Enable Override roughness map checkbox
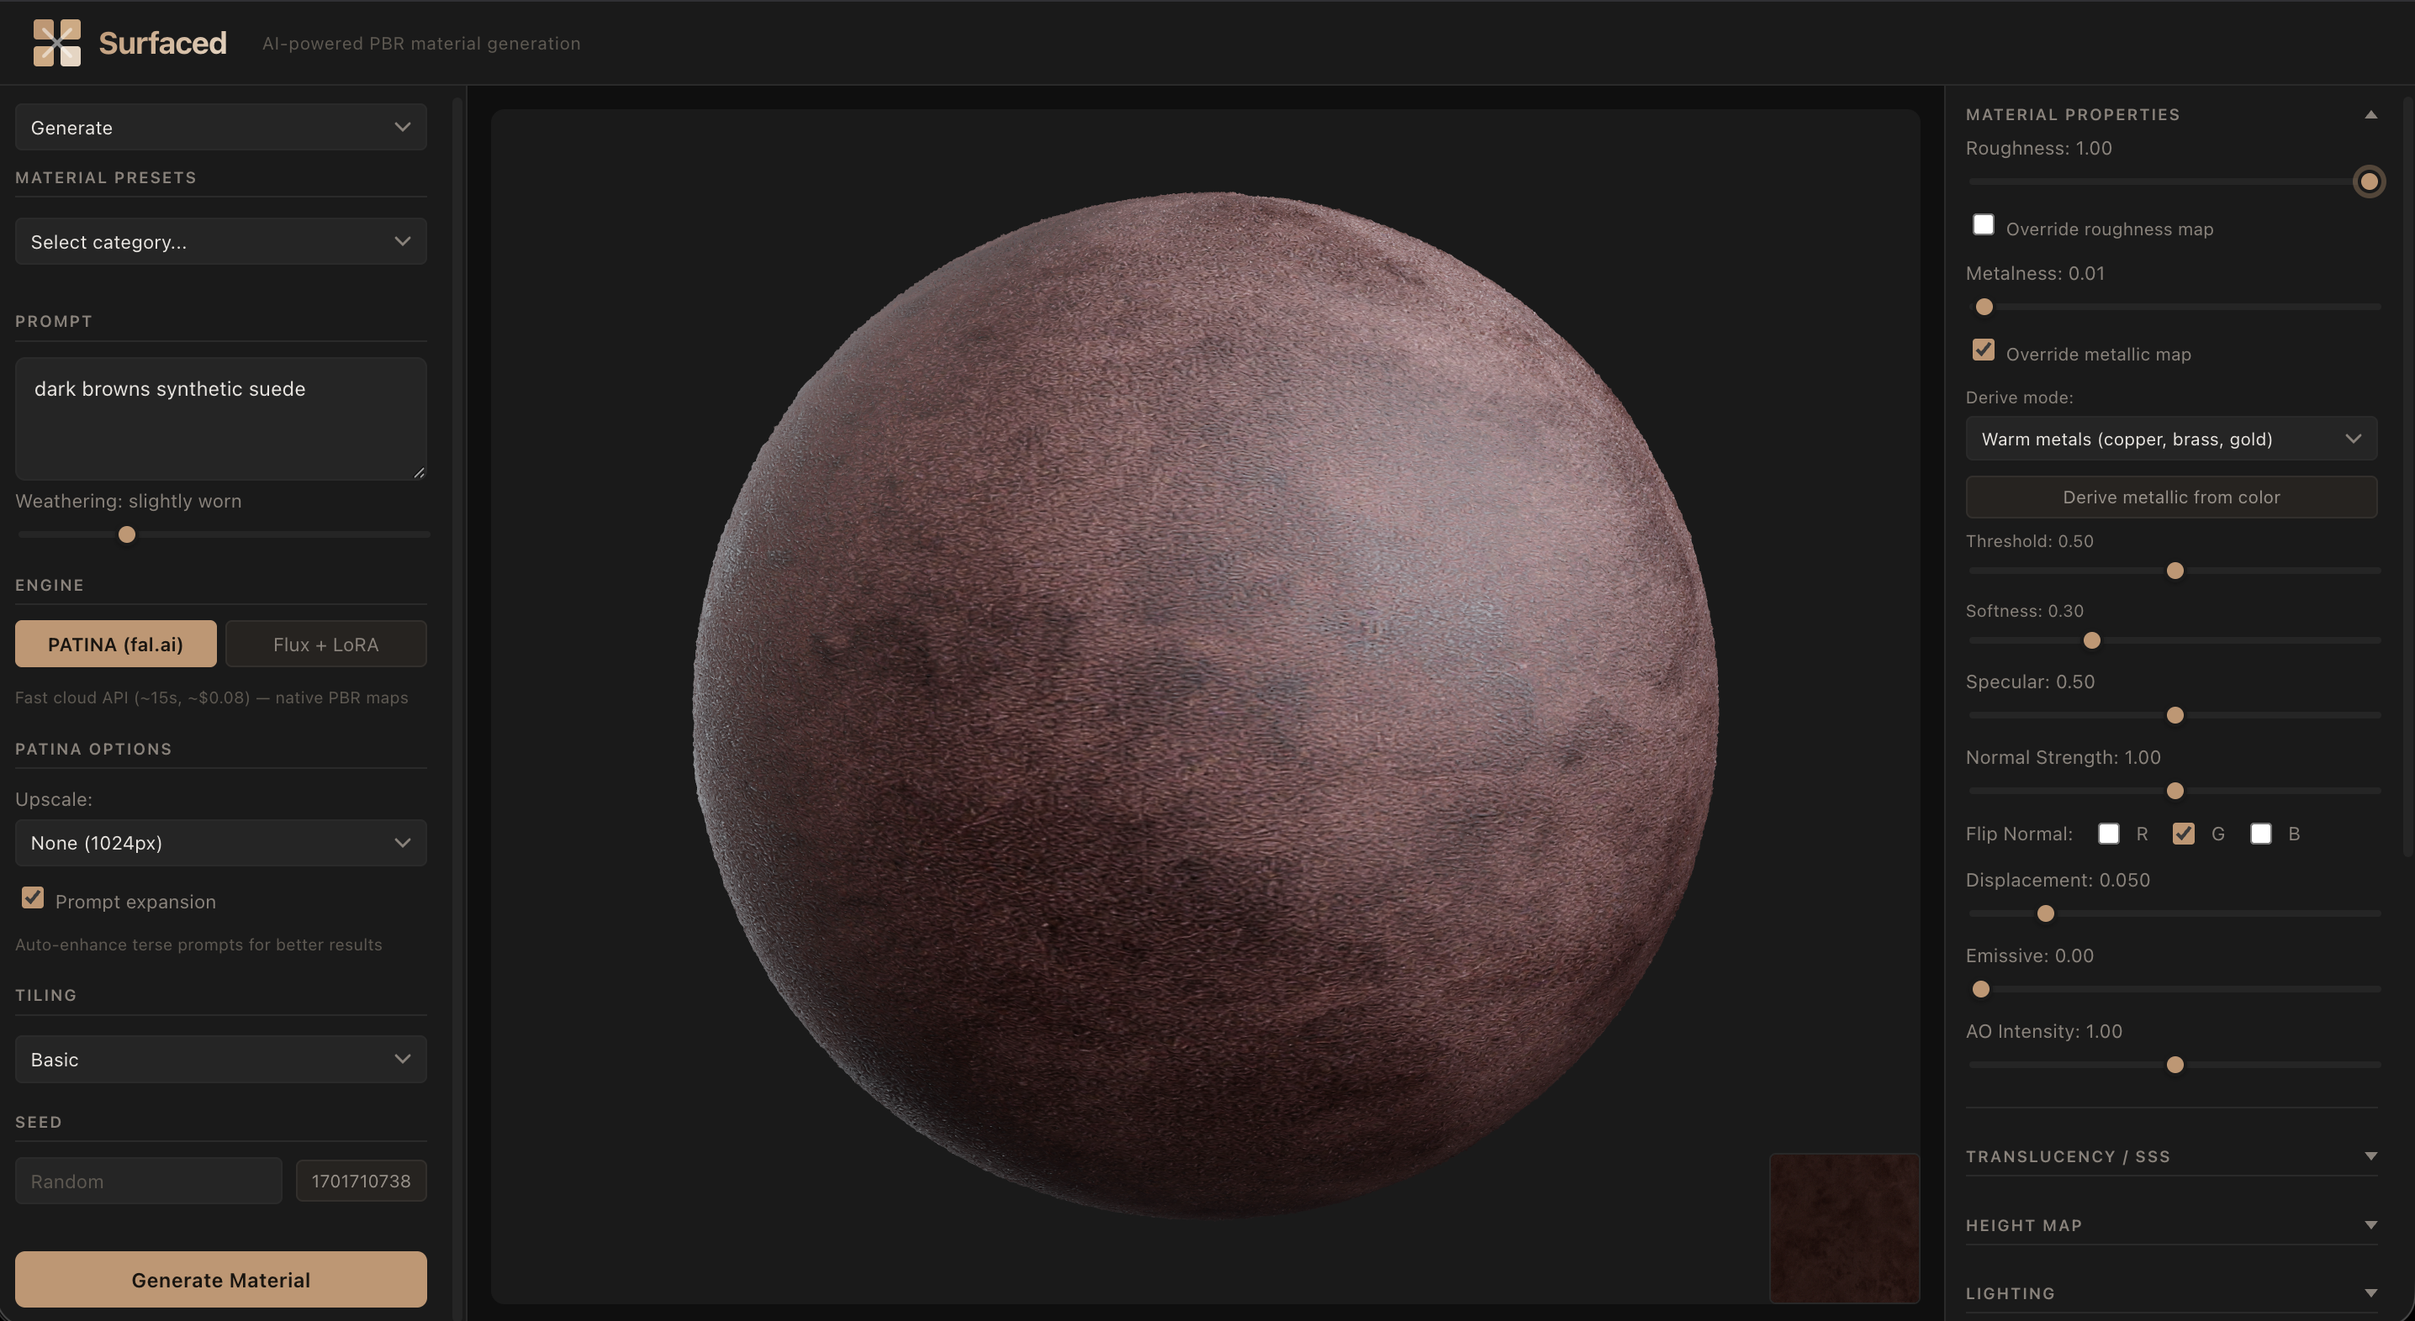The height and width of the screenshot is (1321, 2415). tap(1983, 225)
